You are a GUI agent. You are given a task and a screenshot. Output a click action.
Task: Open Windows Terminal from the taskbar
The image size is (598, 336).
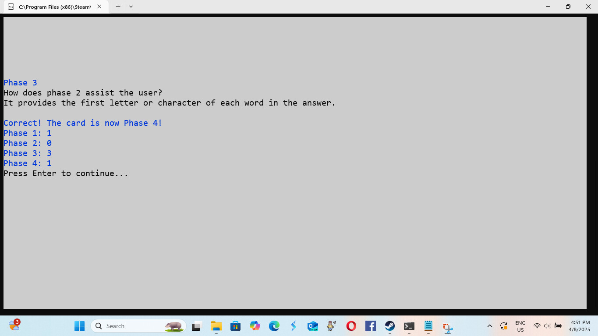[409, 326]
